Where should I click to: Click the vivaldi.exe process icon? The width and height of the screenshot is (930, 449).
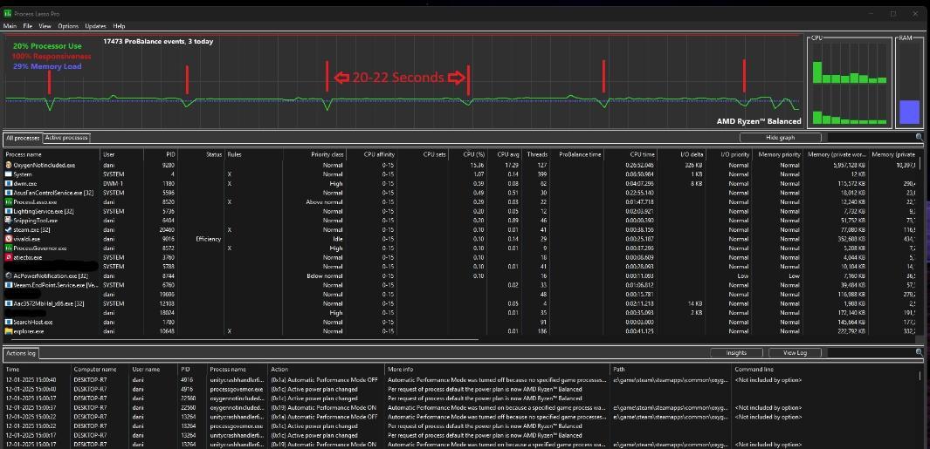point(9,239)
